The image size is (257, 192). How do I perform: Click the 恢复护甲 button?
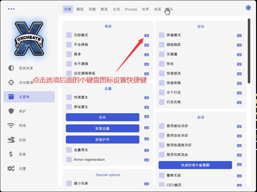pos(102,139)
